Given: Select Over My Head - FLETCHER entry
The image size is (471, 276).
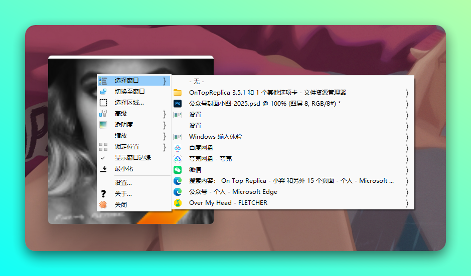Looking at the screenshot, I should coord(292,203).
